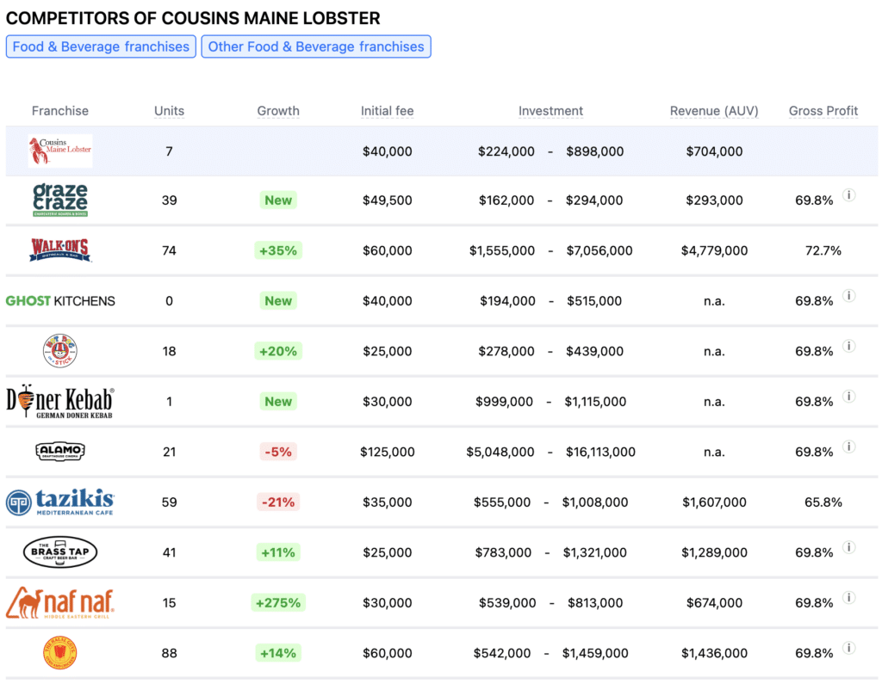This screenshot has width=882, height=690.
Task: Select the $898,000 investment maximum
Action: coord(594,151)
